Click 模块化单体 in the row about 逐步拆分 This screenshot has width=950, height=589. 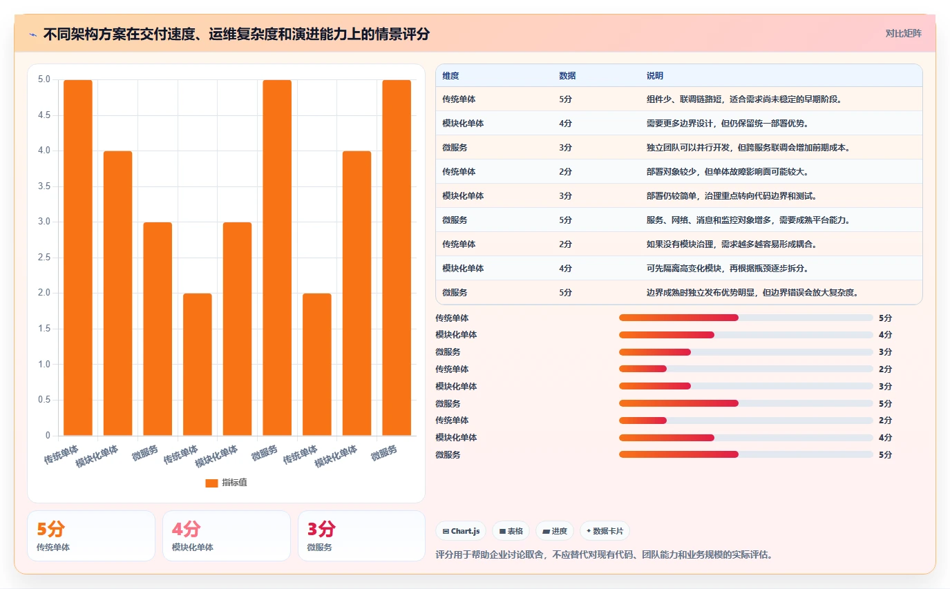pos(463,269)
